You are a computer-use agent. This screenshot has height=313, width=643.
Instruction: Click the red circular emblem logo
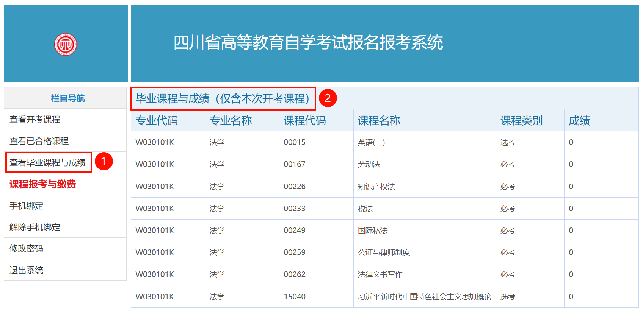coord(66,44)
